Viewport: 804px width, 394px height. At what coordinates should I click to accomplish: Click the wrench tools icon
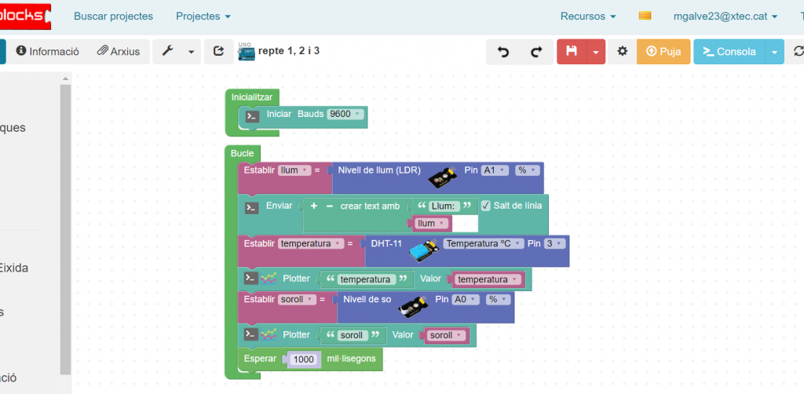(167, 52)
